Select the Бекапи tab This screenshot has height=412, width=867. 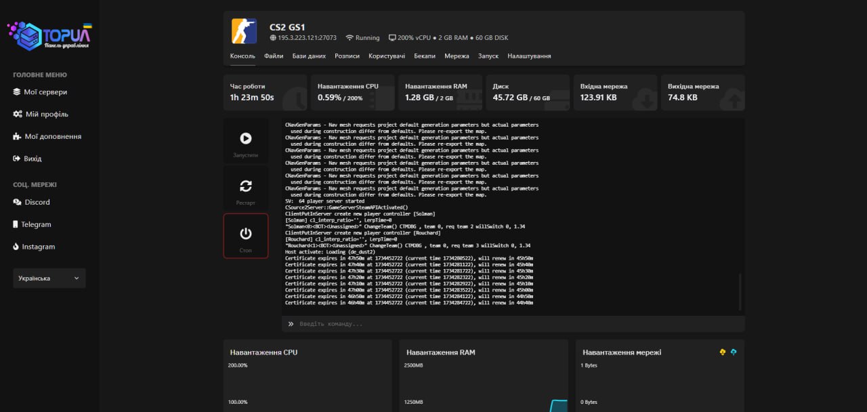coord(425,56)
